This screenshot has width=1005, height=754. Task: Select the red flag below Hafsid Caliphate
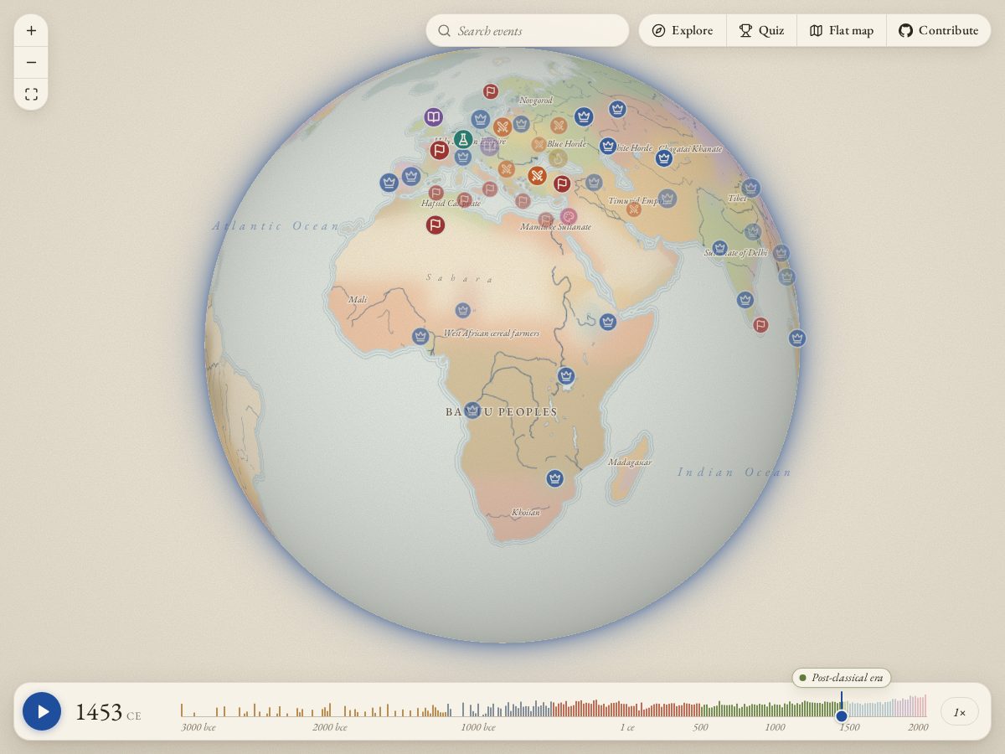[435, 225]
